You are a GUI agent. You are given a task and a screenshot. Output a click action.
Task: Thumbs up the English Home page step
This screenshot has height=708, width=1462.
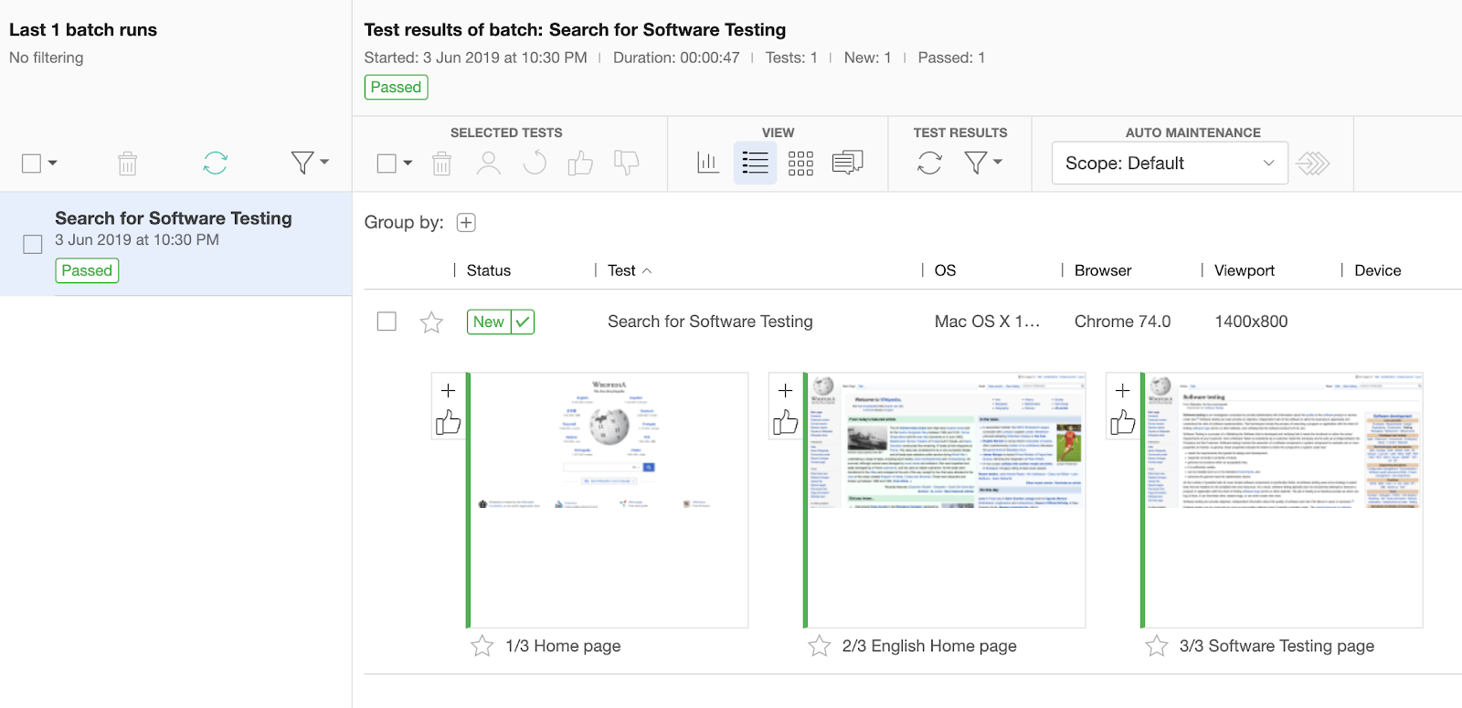786,422
